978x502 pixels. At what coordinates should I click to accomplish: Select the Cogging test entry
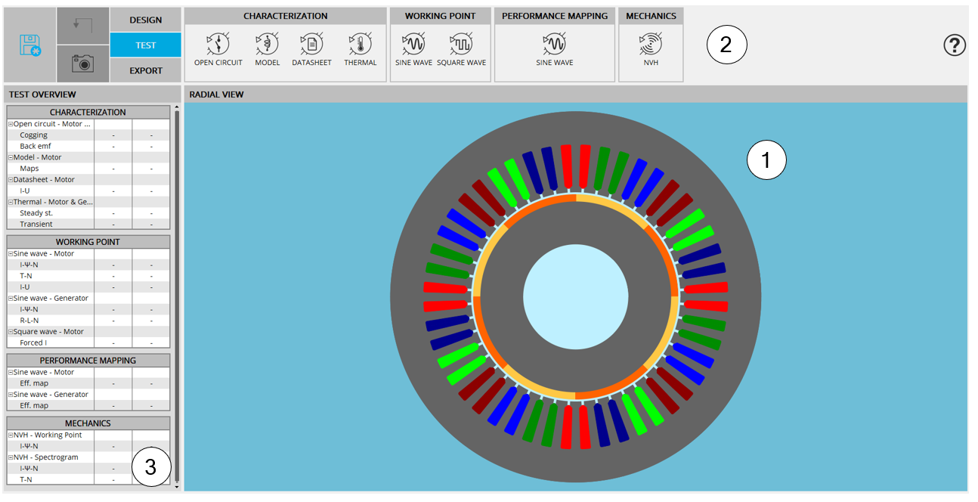(34, 135)
